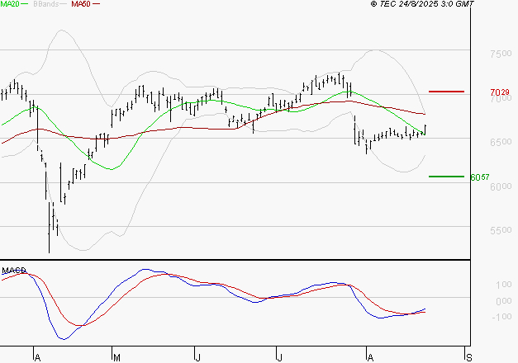This screenshot has width=518, height=363.
Task: Click the 5500 price axis label
Action: click(x=501, y=230)
